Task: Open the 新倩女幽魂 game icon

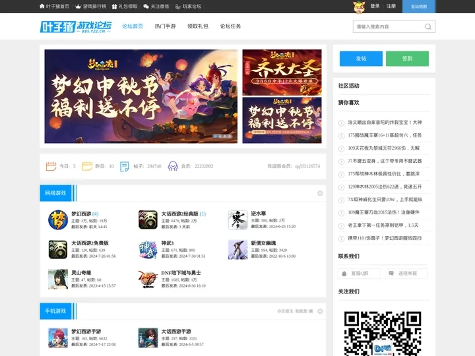Action: point(237,250)
